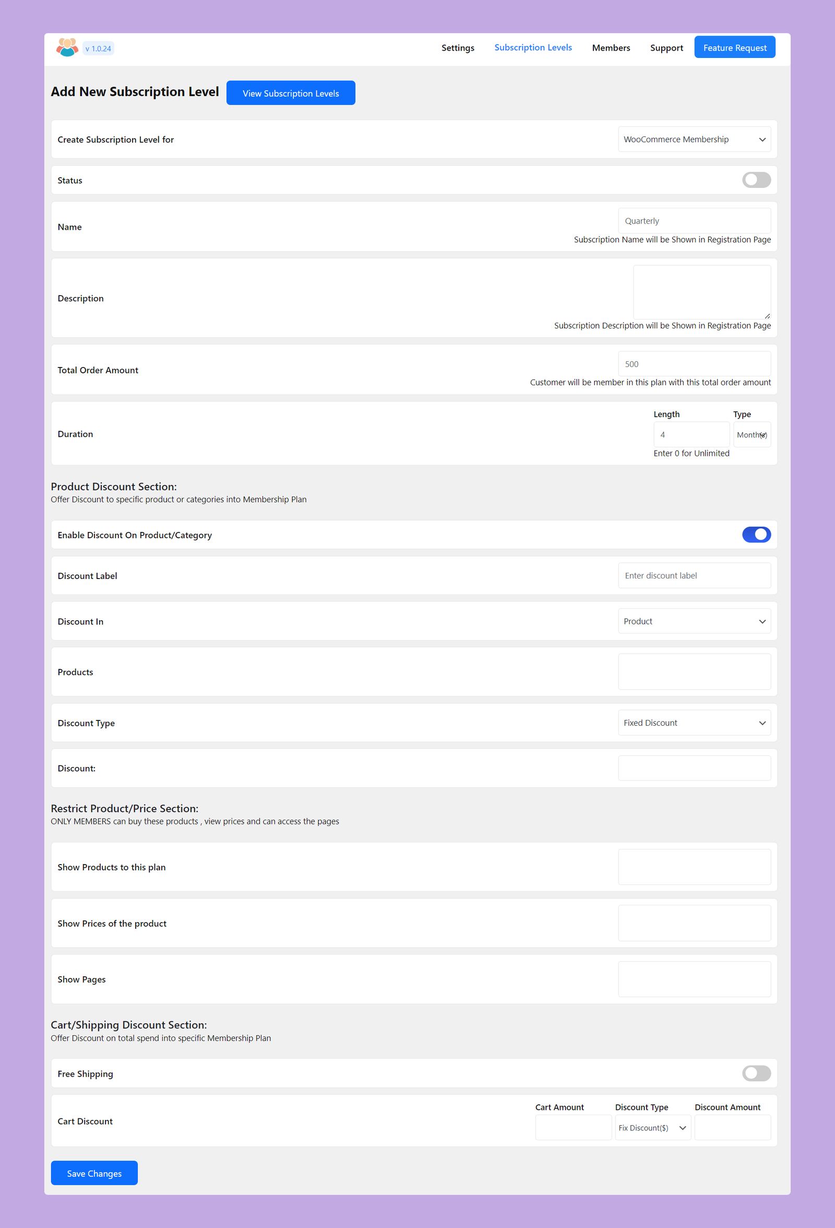Click the v 1.0.24 version badge
Screen dimensions: 835x1228
pos(98,49)
